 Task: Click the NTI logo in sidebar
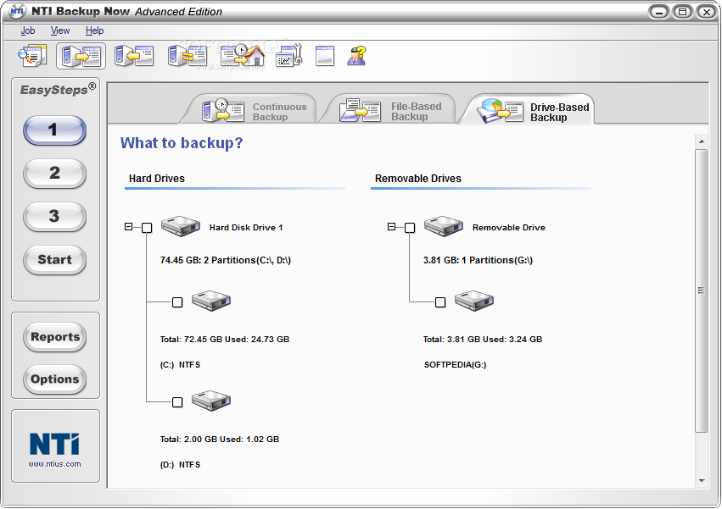point(54,444)
